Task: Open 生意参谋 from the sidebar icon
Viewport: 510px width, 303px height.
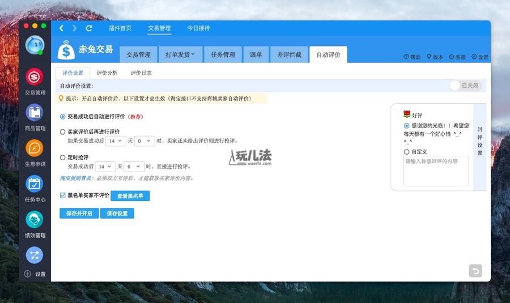Action: [34, 148]
